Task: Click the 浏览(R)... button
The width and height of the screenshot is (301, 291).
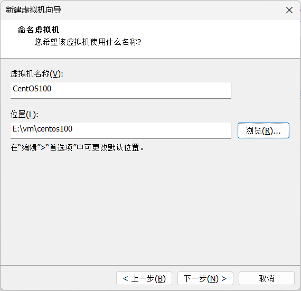Action: (263, 130)
